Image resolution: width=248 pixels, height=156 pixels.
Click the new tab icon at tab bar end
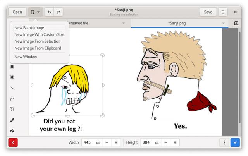[x=236, y=23]
